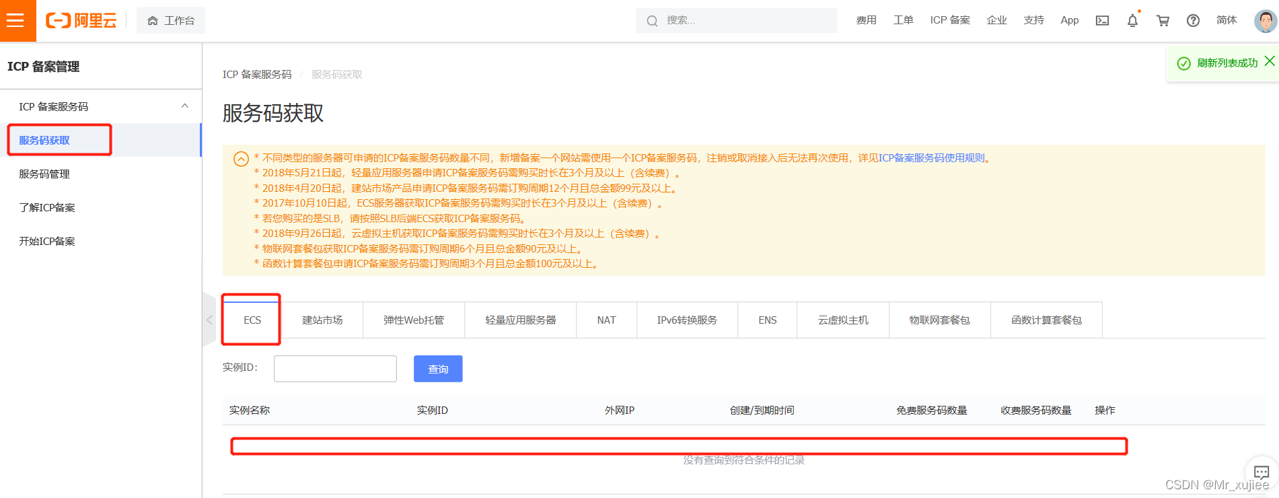This screenshot has height=498, width=1279.
Task: Click the search box in top bar
Action: pyautogui.click(x=736, y=20)
